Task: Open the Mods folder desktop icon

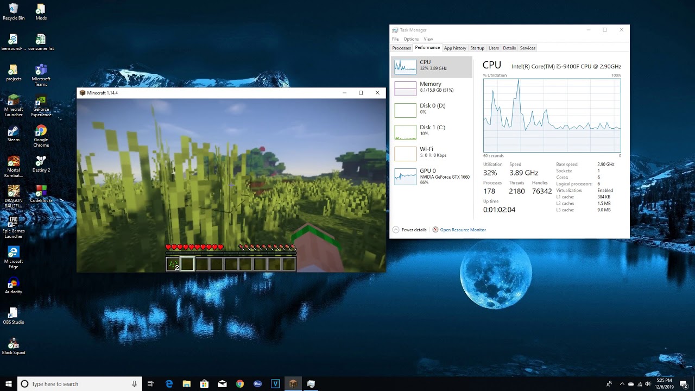Action: click(x=41, y=11)
